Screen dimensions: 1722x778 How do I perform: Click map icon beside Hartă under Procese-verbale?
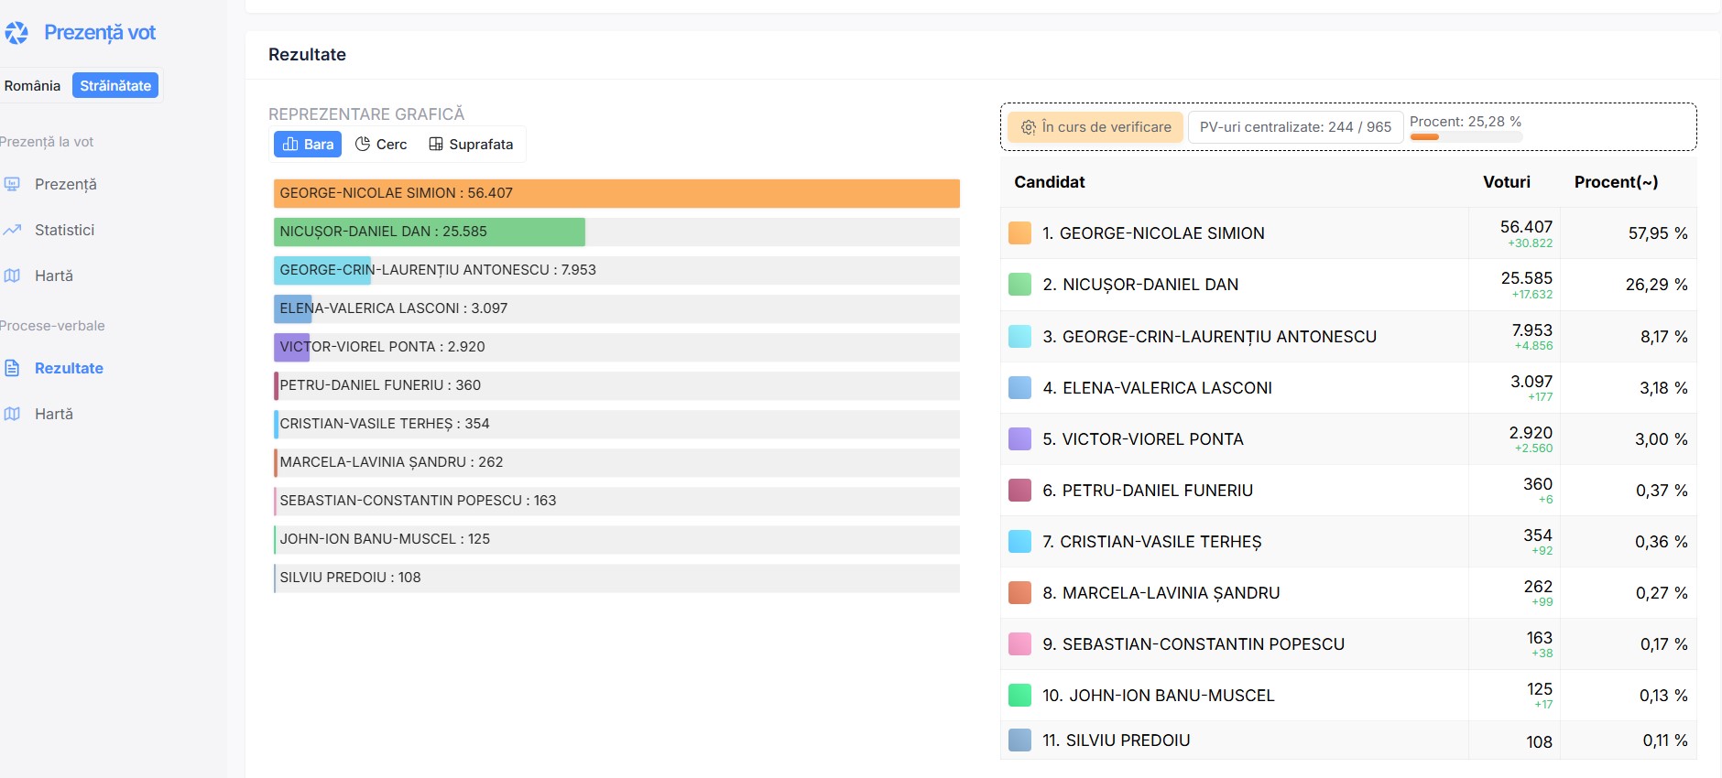12,414
